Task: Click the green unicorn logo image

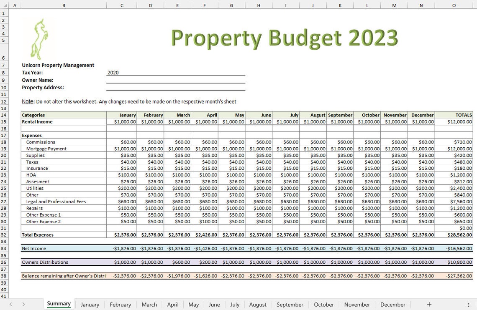Action: [40, 38]
